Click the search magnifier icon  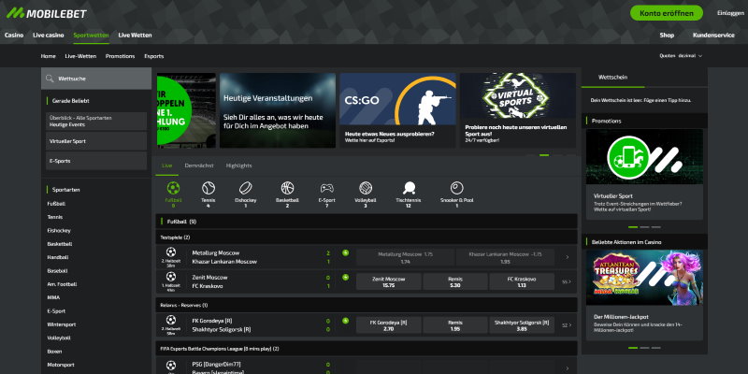[x=50, y=79]
